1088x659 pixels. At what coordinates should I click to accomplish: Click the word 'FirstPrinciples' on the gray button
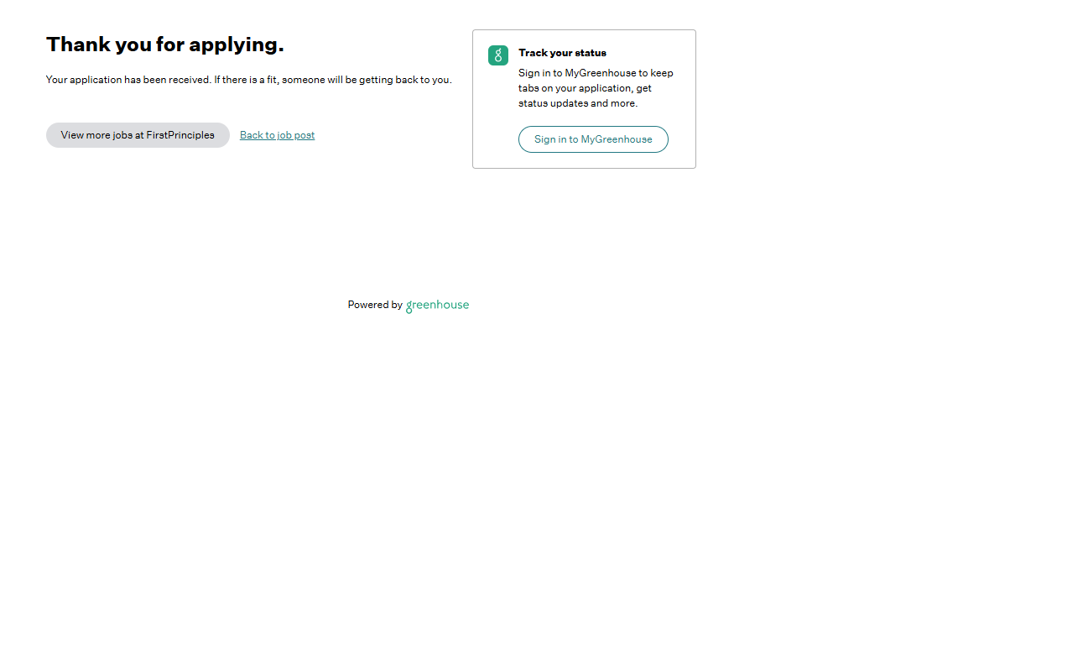coord(180,135)
